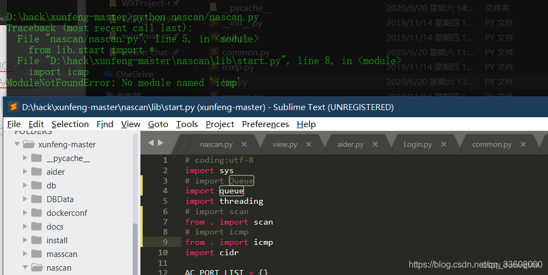
Task: Switch to the nascan.py tab
Action: click(x=216, y=145)
